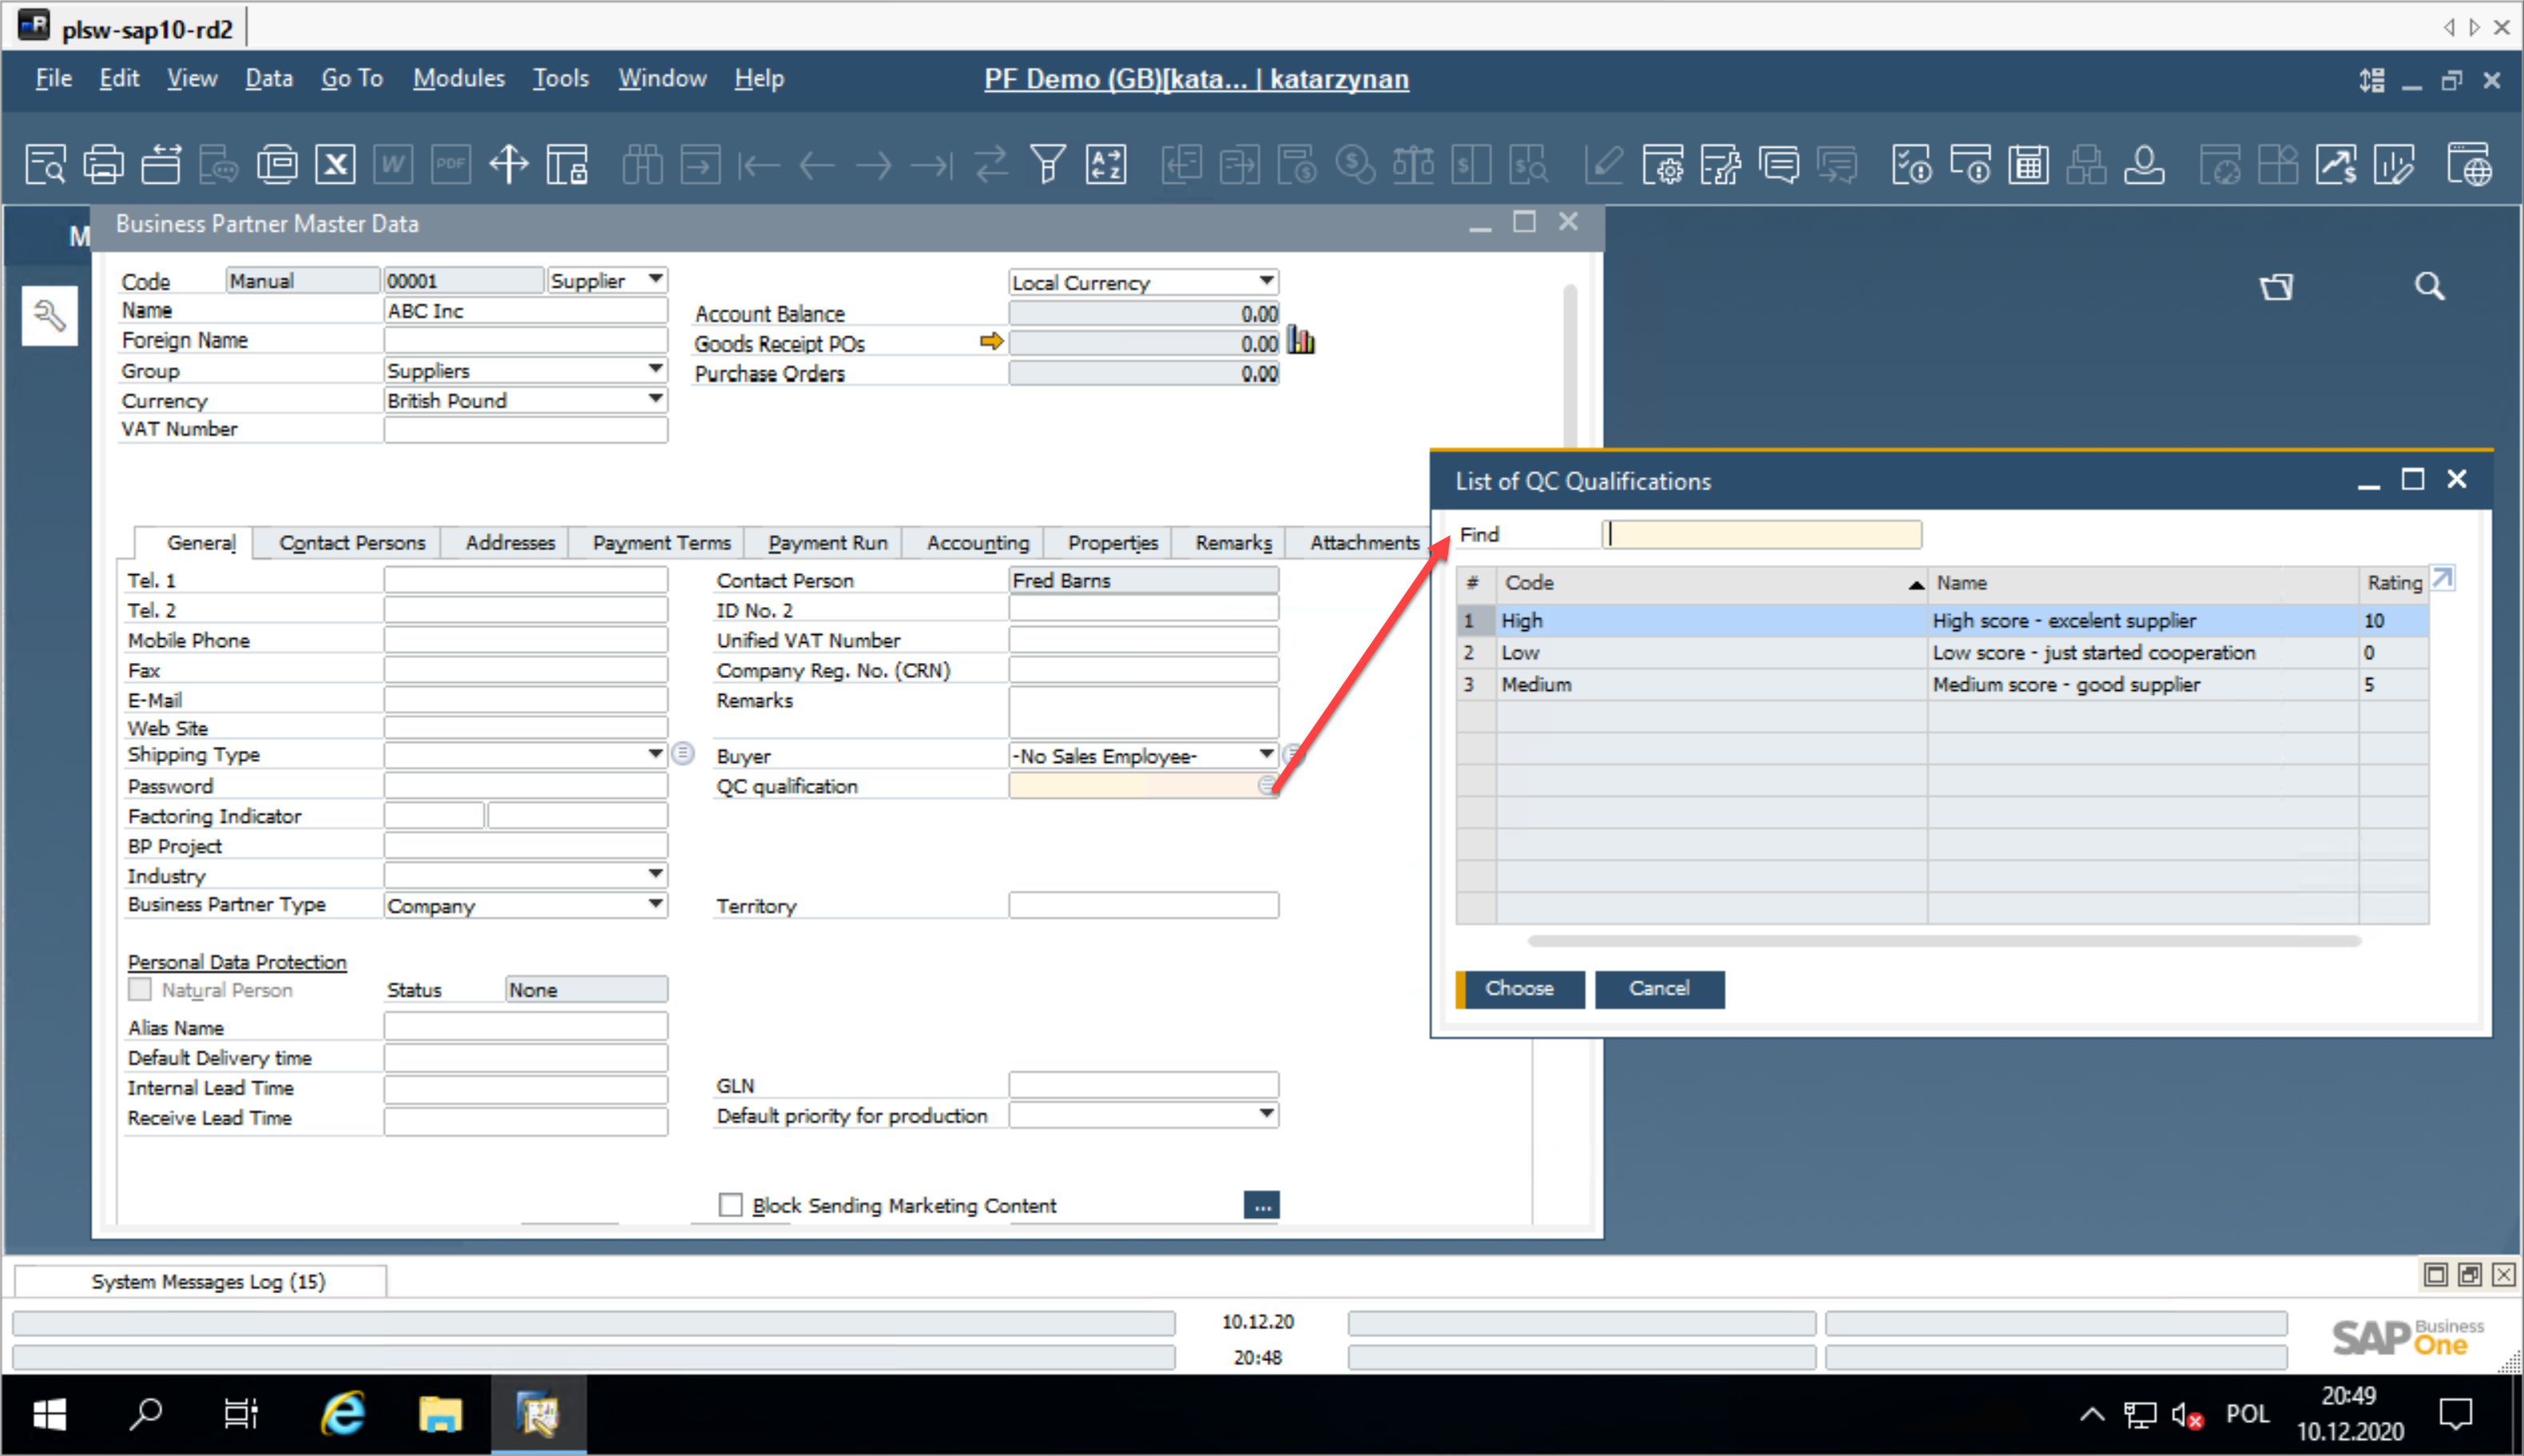Viewport: 2524px width, 1456px height.
Task: Expand the Business Partner Type dropdown
Action: [655, 904]
